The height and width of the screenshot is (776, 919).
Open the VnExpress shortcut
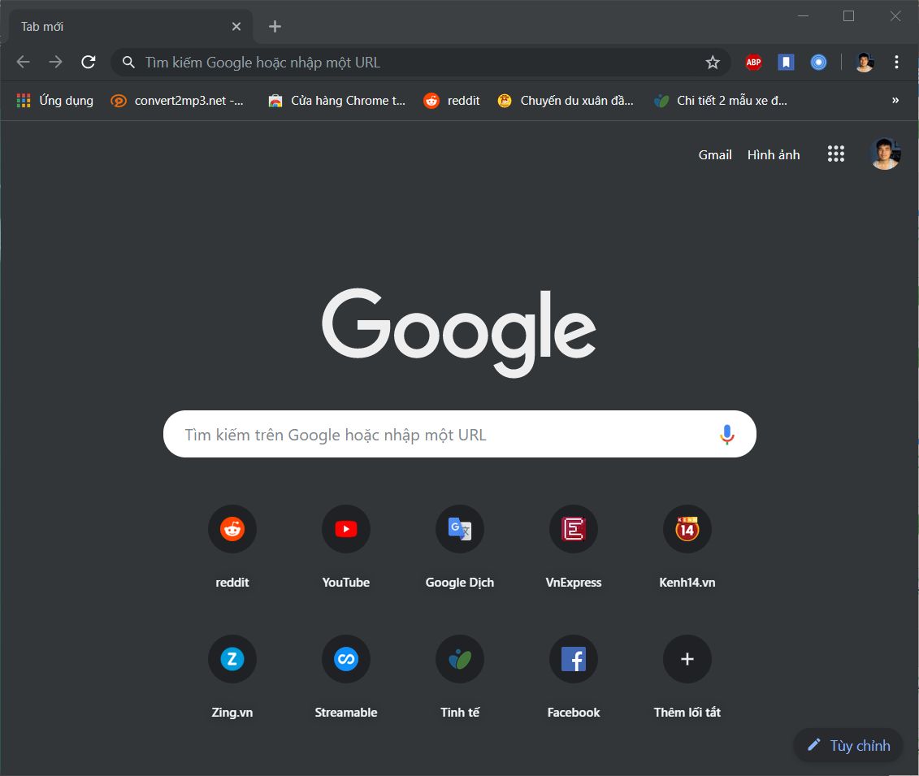pyautogui.click(x=573, y=529)
